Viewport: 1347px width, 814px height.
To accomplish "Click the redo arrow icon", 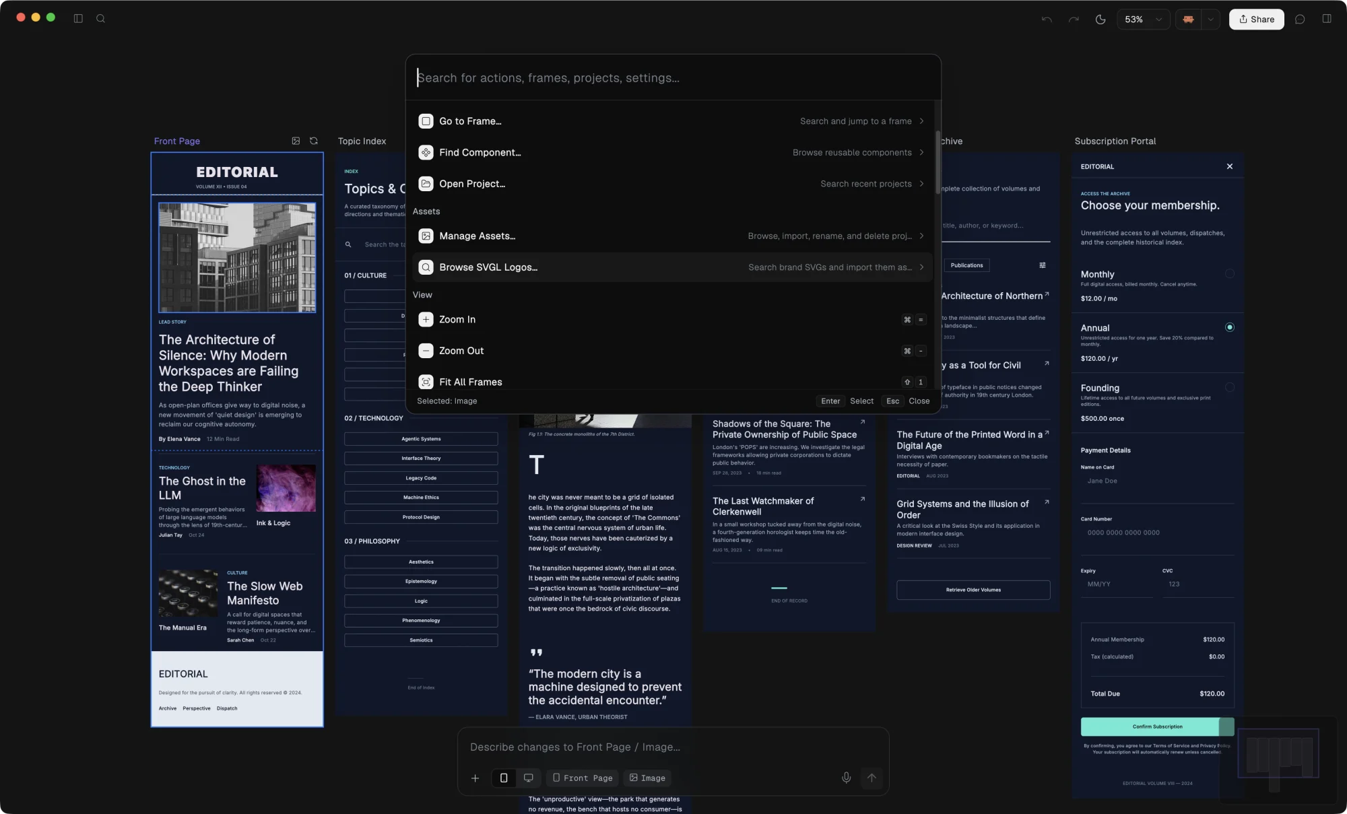I will (x=1074, y=20).
